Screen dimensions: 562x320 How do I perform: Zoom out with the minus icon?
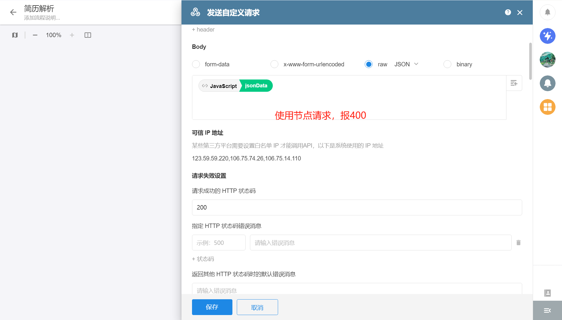pos(35,35)
